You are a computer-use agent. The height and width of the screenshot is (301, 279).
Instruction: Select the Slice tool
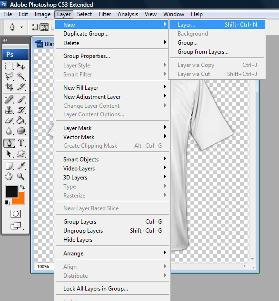point(21,87)
